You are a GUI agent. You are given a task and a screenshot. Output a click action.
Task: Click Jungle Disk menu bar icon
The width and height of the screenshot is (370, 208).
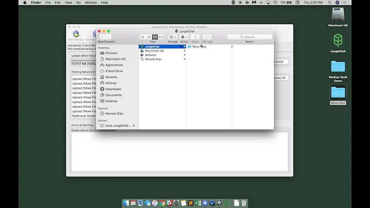click(x=233, y=3)
